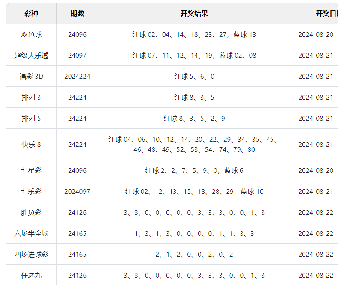The height and width of the screenshot is (285, 341).
Task: Select the 六场半全场 lottery name cell
Action: point(31,234)
